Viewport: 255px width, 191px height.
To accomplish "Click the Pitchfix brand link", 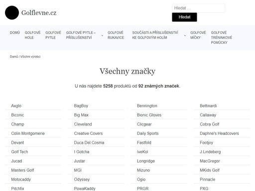I will pyautogui.click(x=17, y=189).
